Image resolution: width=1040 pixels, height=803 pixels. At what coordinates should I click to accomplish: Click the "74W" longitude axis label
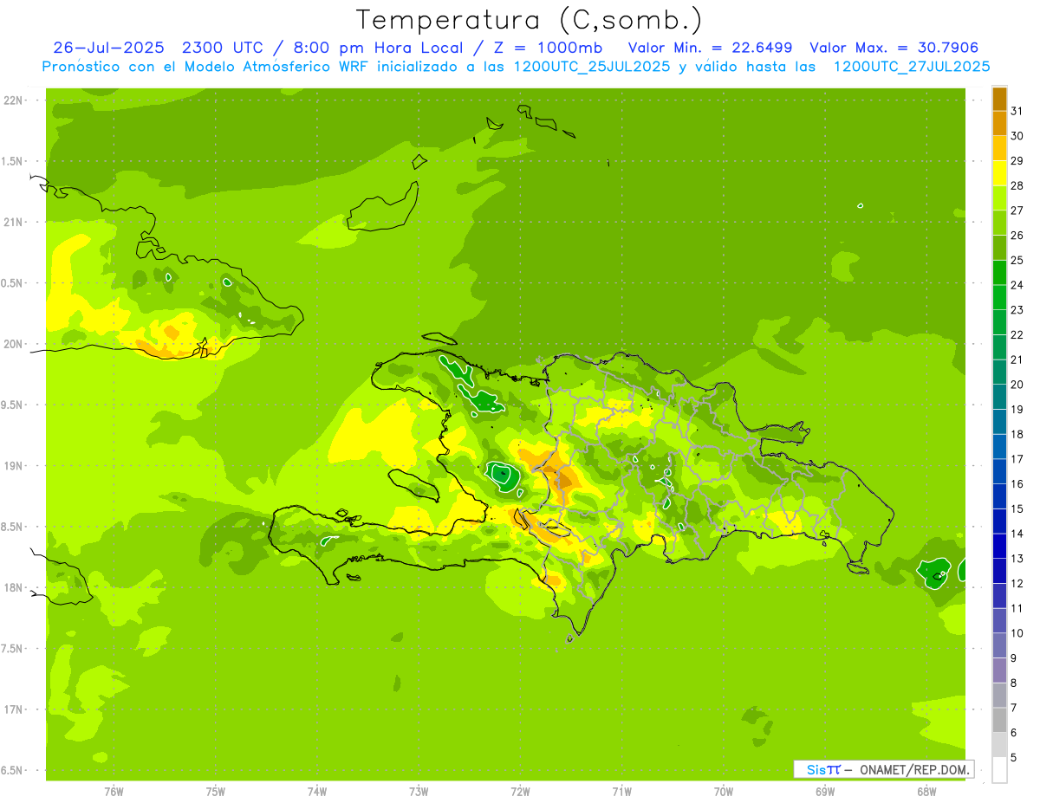pyautogui.click(x=317, y=792)
